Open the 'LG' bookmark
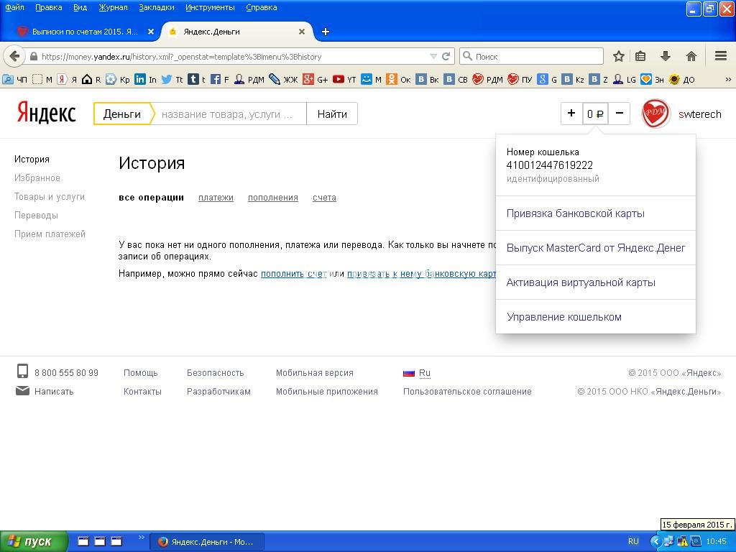This screenshot has height=552, width=736. (x=625, y=79)
